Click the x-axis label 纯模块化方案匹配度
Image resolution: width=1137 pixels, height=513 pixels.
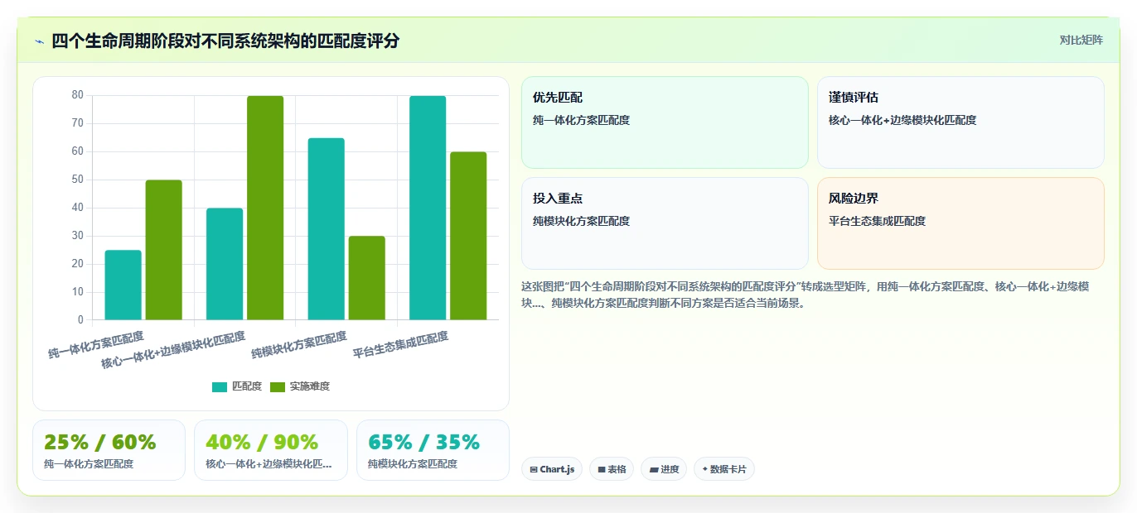[x=299, y=345]
